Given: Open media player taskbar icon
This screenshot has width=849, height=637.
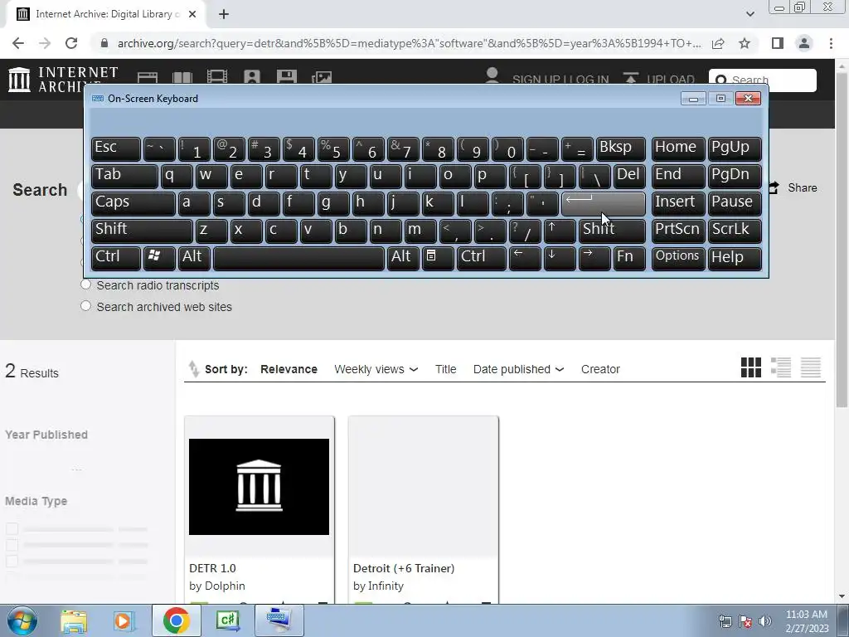Looking at the screenshot, I should [x=123, y=620].
